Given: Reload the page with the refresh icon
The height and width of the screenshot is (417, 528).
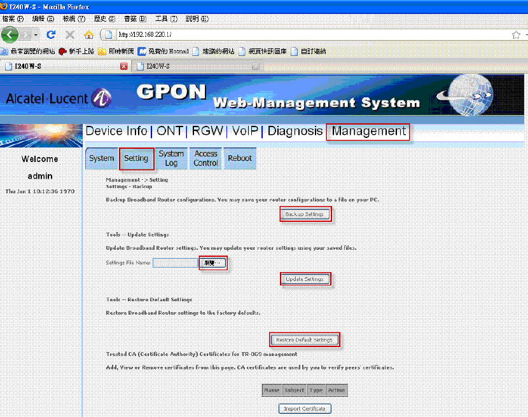Looking at the screenshot, I should pyautogui.click(x=51, y=34).
